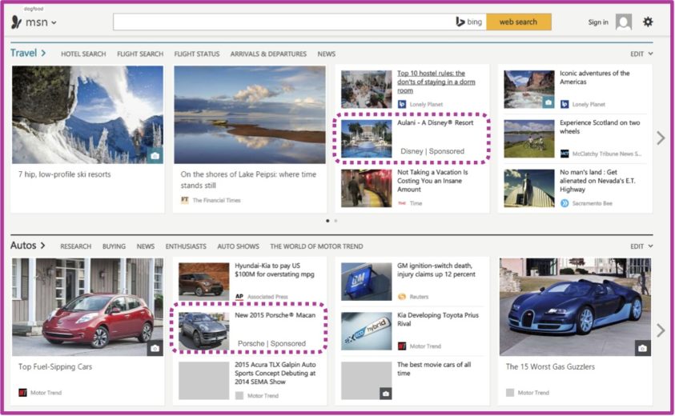The width and height of the screenshot is (675, 416).
Task: Select the Travel News tab
Action: click(x=327, y=54)
